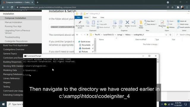
Task: Expand address bar history dropdown
Action: click(x=166, y=35)
